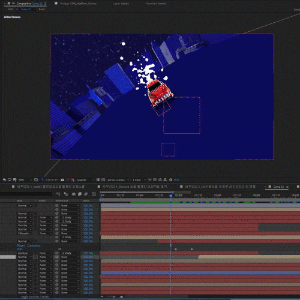The height and width of the screenshot is (300, 300).
Task: Select the first keyframe diamond
Action: pos(176,249)
